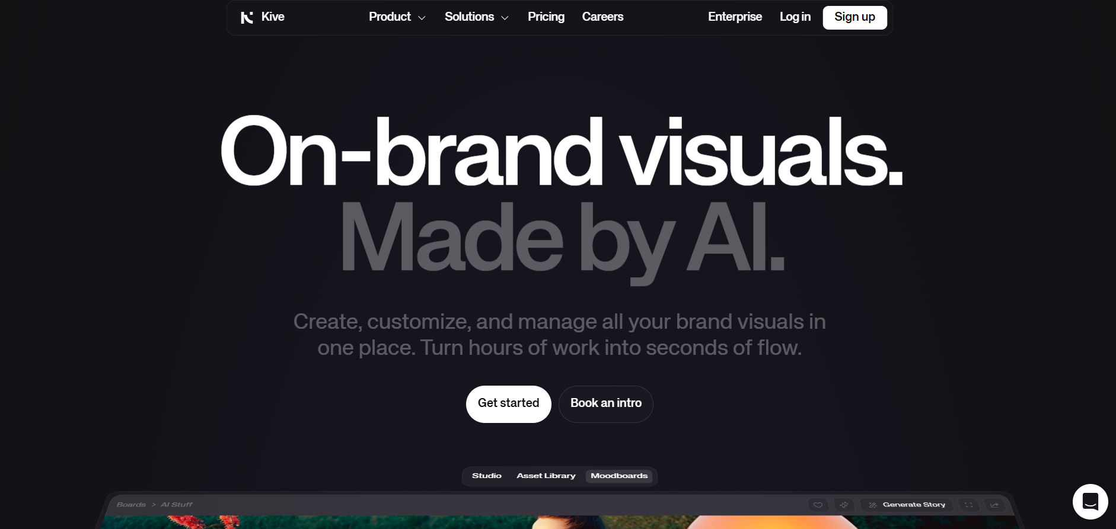This screenshot has width=1116, height=529.
Task: Switch to the Asset Library tab
Action: pyautogui.click(x=546, y=476)
